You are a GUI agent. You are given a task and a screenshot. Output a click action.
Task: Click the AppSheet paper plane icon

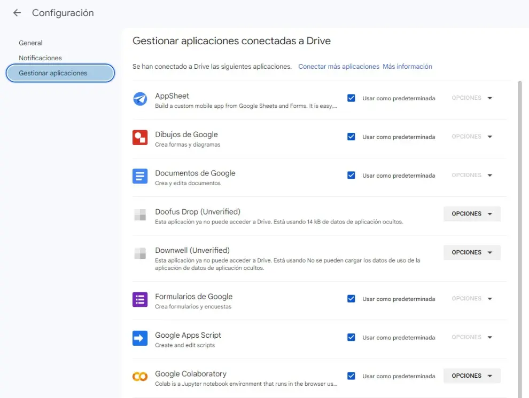[140, 99]
